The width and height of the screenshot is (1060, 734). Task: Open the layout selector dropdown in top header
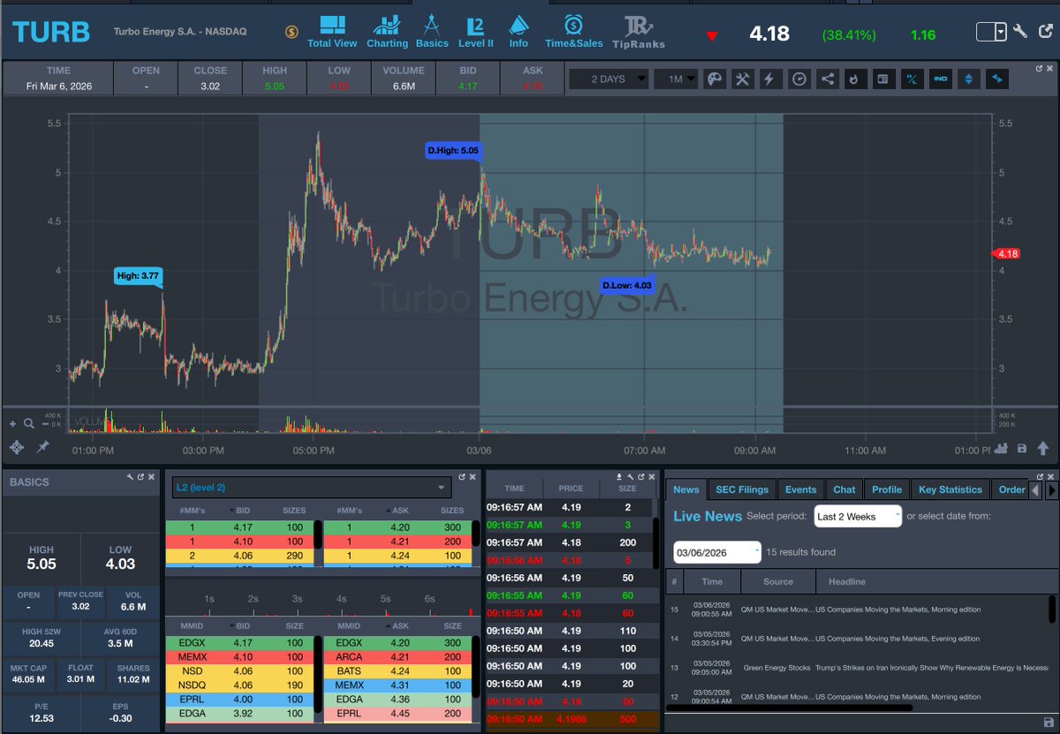[x=991, y=32]
